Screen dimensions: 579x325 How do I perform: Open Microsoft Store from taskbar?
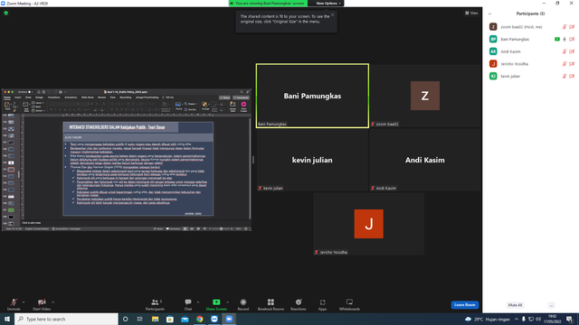[170, 319]
